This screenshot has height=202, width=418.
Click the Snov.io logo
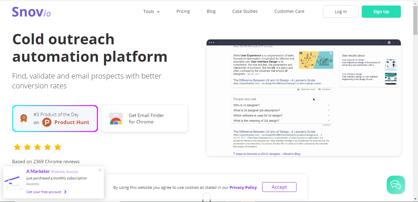[31, 12]
